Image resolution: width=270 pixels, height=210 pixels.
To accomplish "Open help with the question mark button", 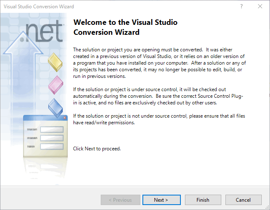I will click(x=242, y=6).
